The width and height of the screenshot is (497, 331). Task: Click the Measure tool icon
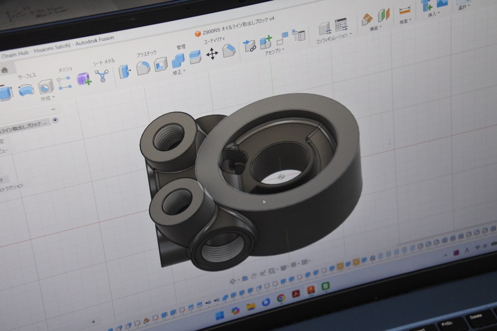coord(404,11)
